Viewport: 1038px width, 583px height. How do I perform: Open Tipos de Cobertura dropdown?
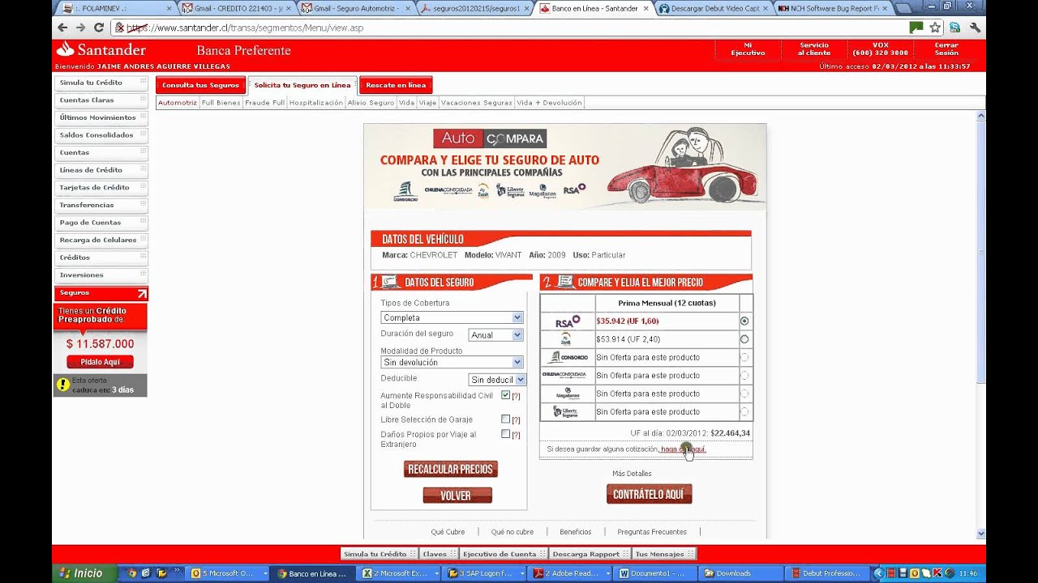point(452,317)
